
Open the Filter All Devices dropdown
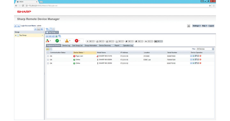click(x=213, y=49)
